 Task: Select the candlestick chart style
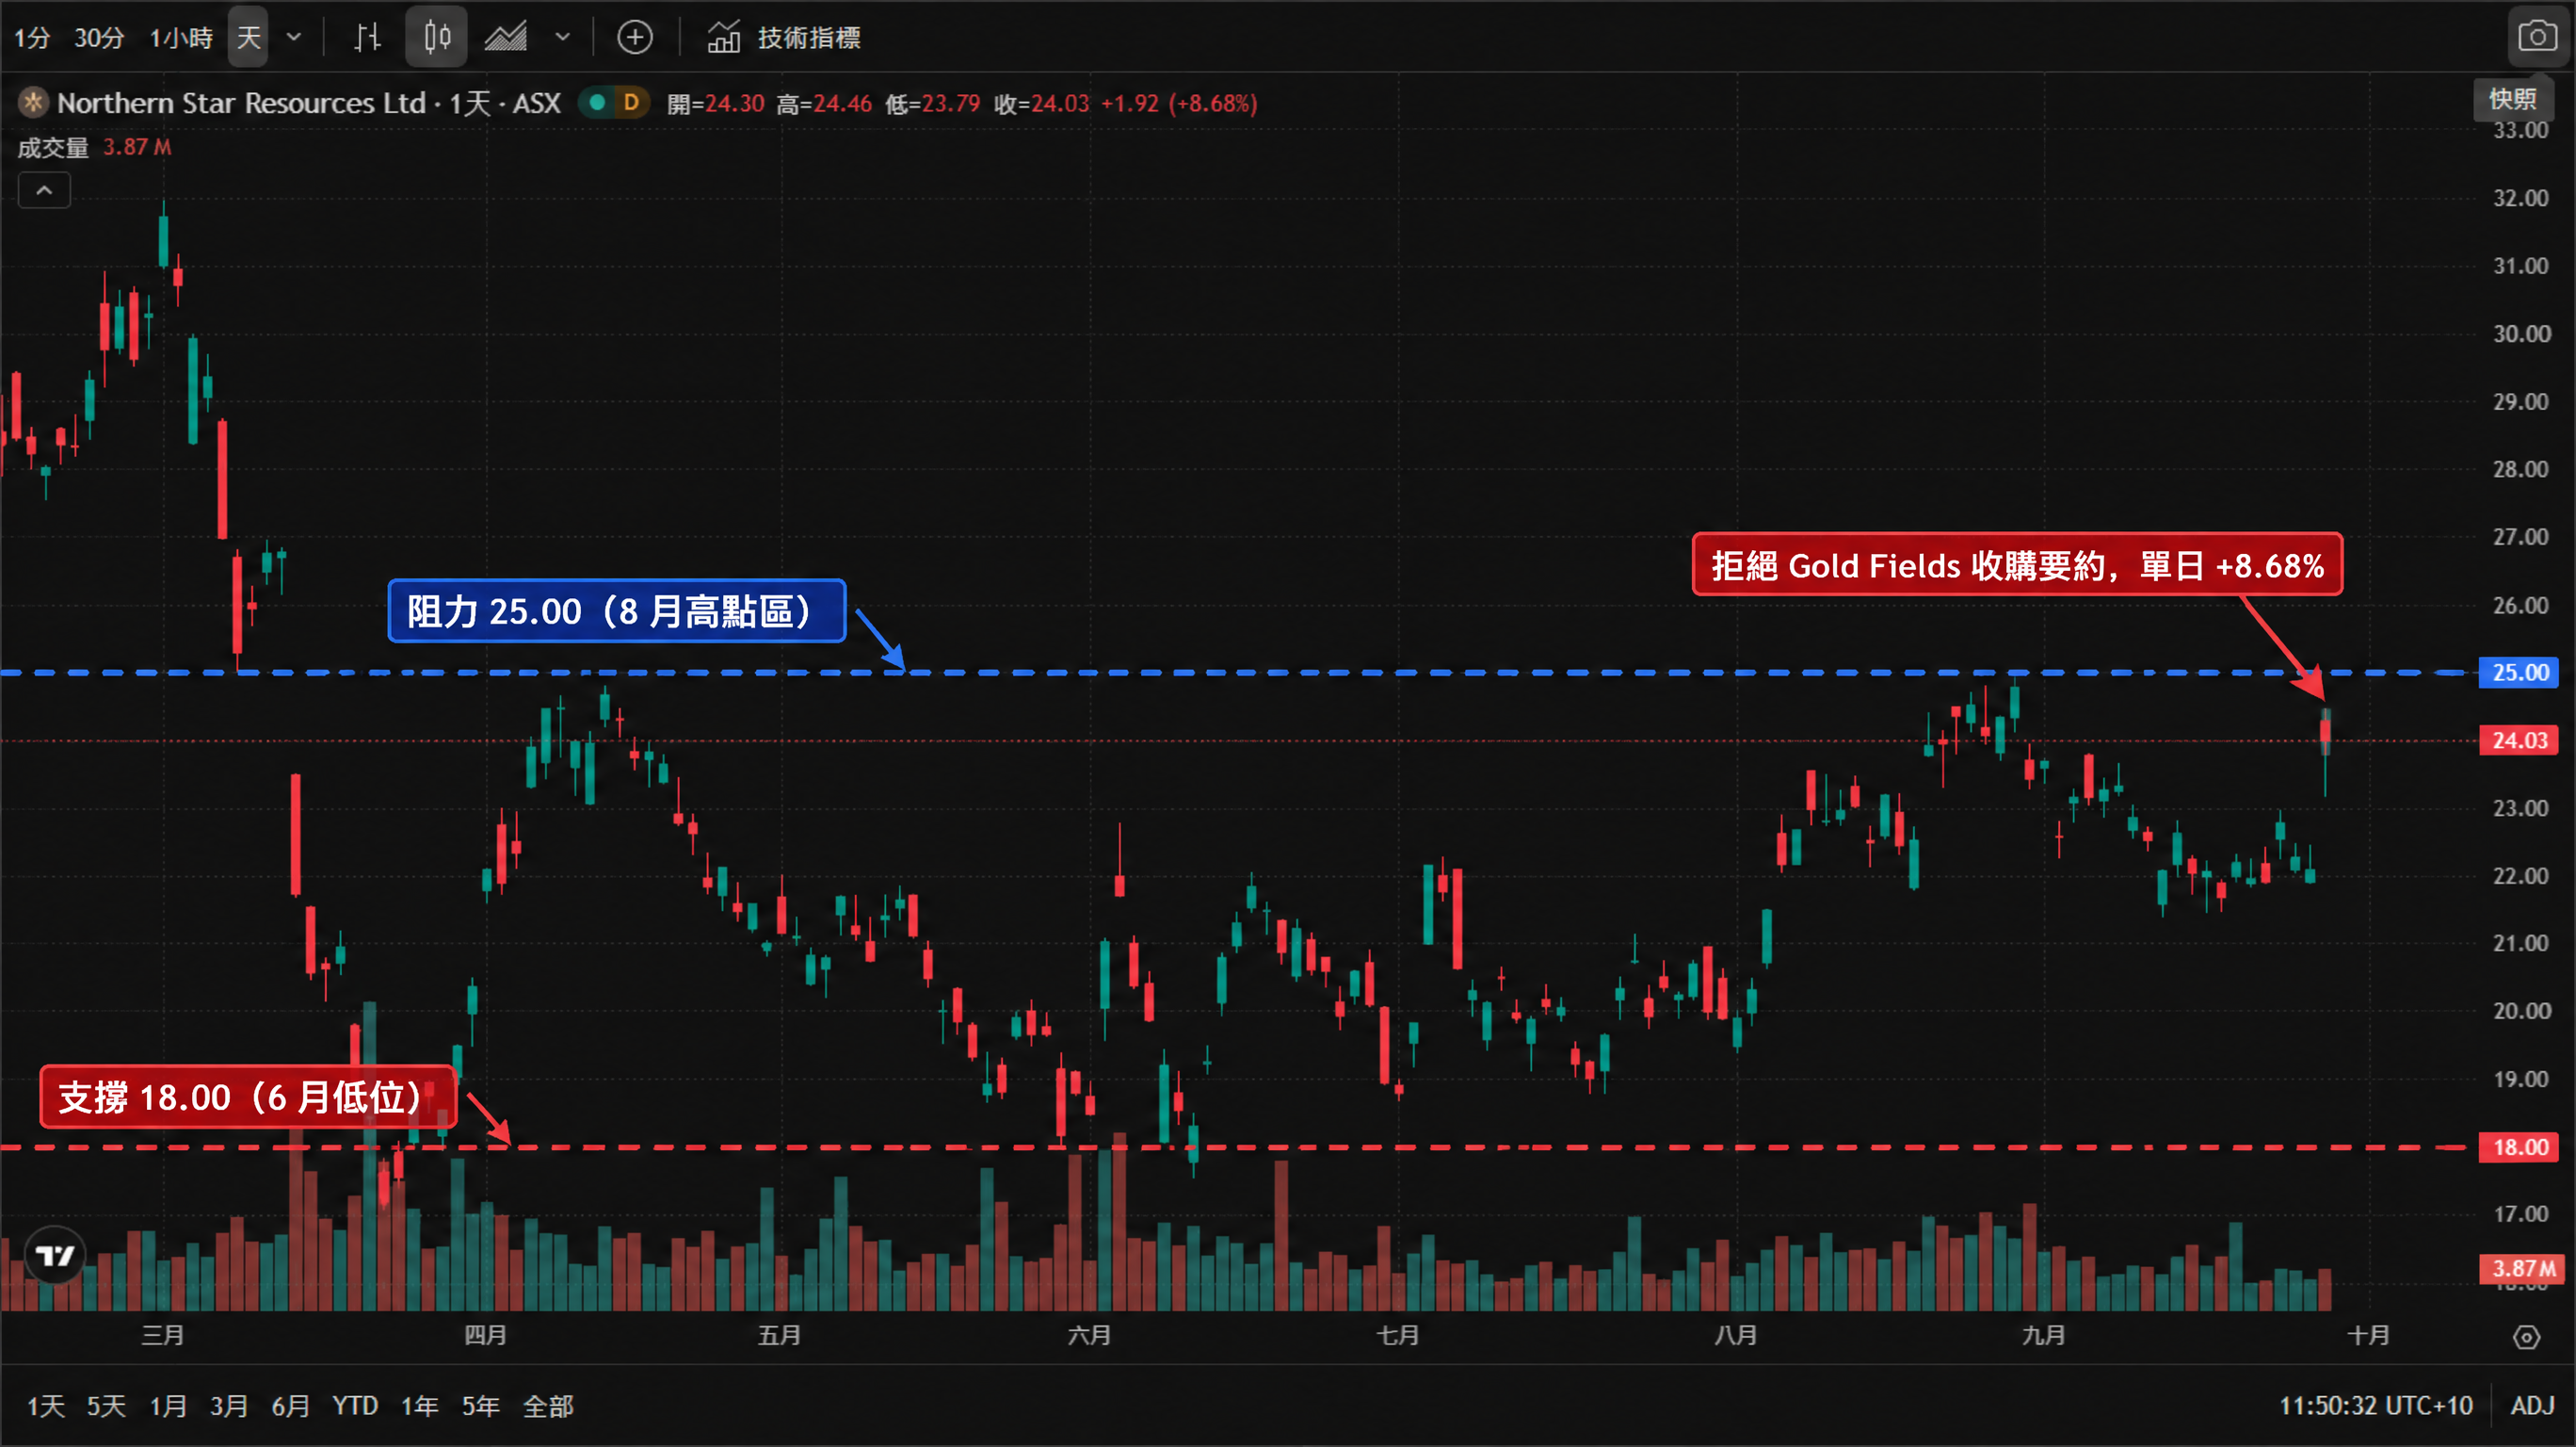pos(436,38)
